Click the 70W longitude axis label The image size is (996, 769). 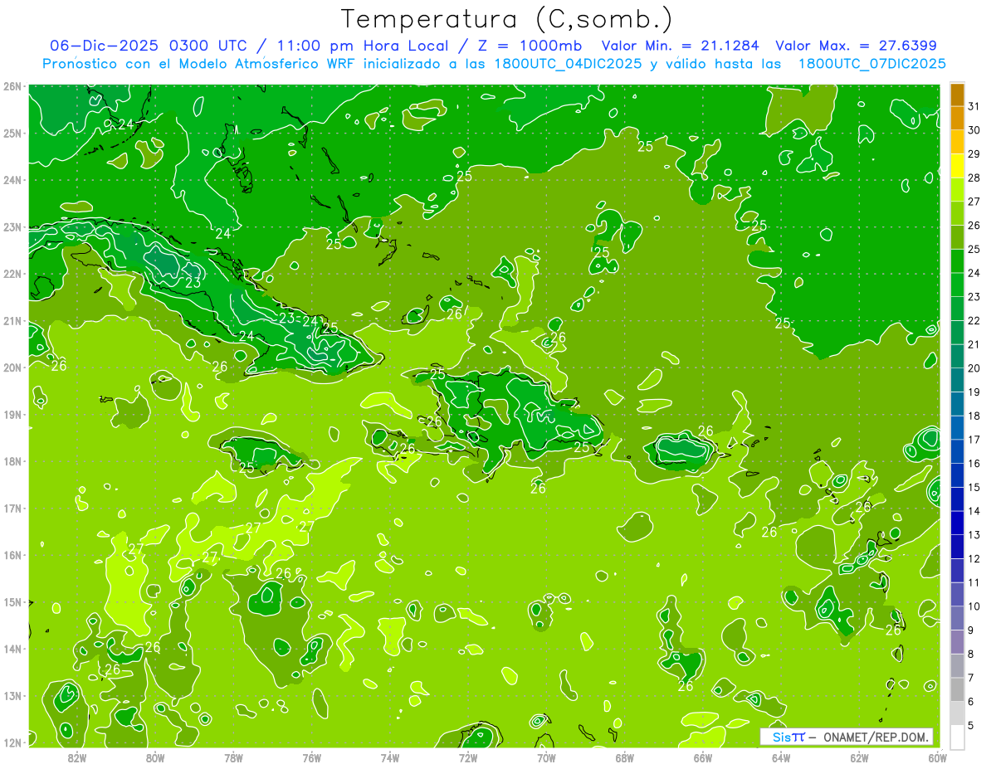(x=546, y=757)
